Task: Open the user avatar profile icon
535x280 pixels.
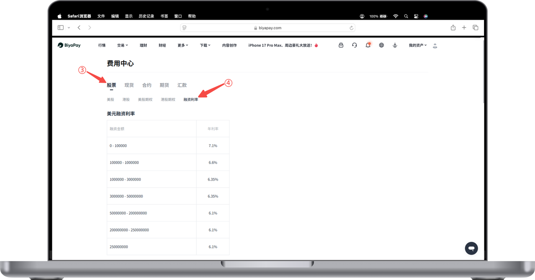Action: coord(435,46)
